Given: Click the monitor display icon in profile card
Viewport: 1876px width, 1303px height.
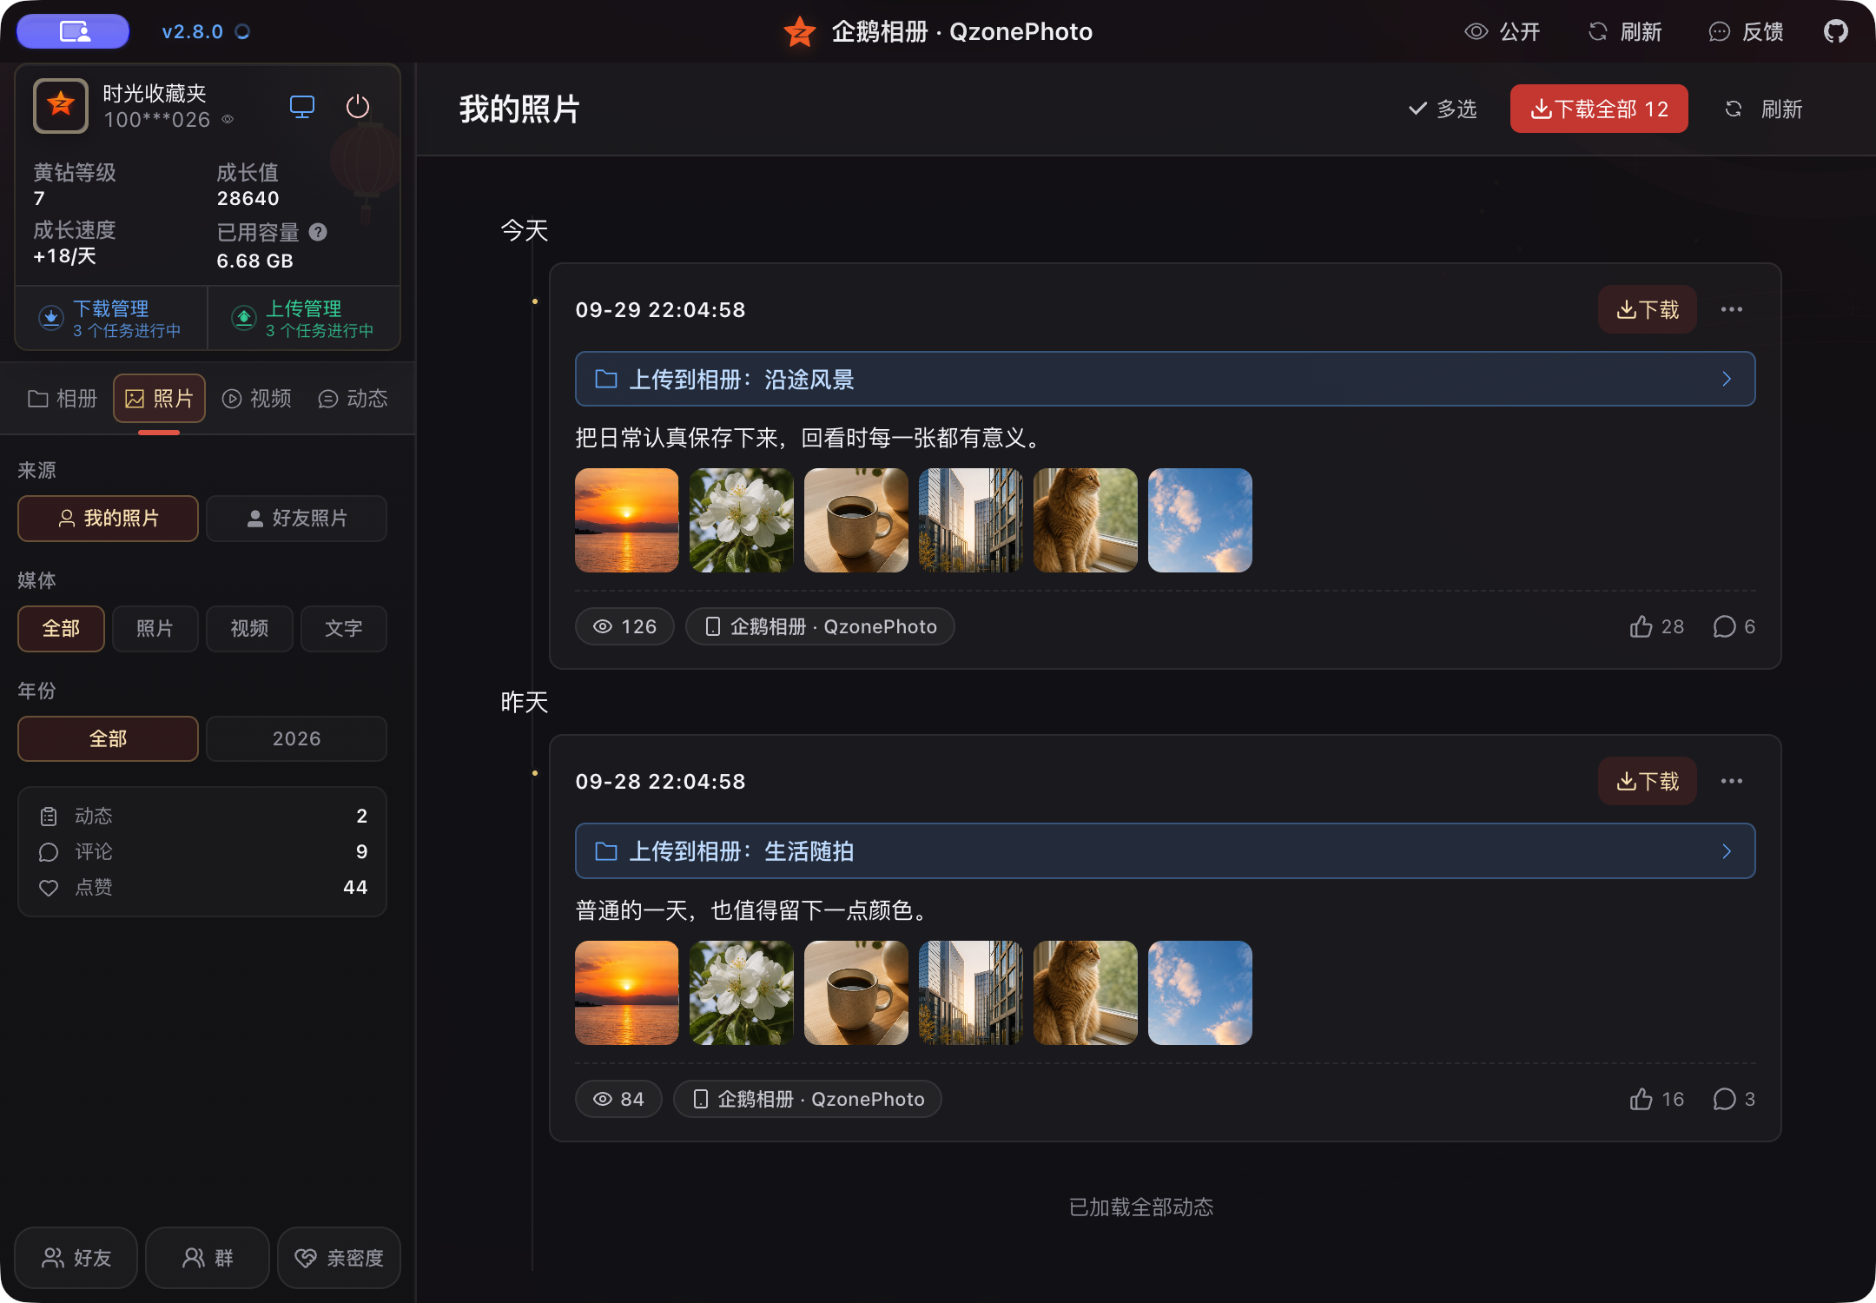Looking at the screenshot, I should point(301,107).
